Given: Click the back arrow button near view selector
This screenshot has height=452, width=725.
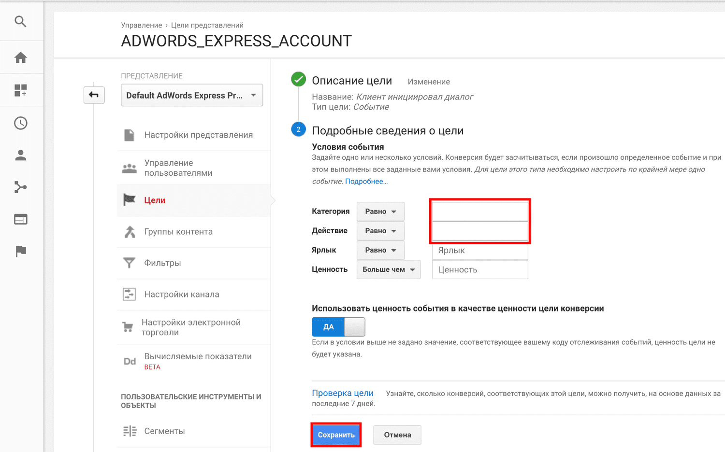Looking at the screenshot, I should point(94,95).
